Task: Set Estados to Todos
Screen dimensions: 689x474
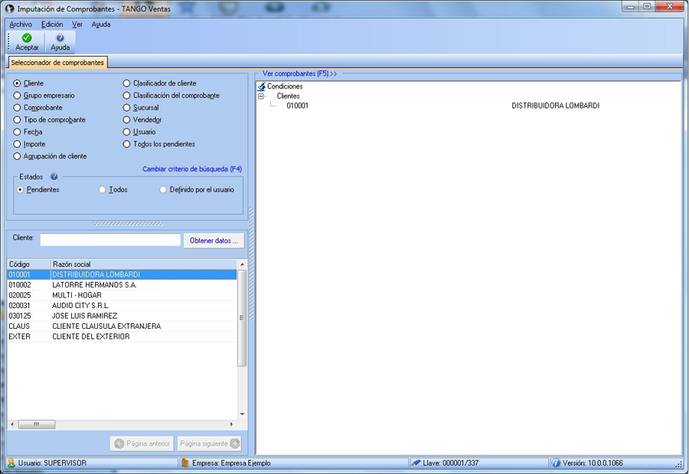Action: pyautogui.click(x=103, y=190)
